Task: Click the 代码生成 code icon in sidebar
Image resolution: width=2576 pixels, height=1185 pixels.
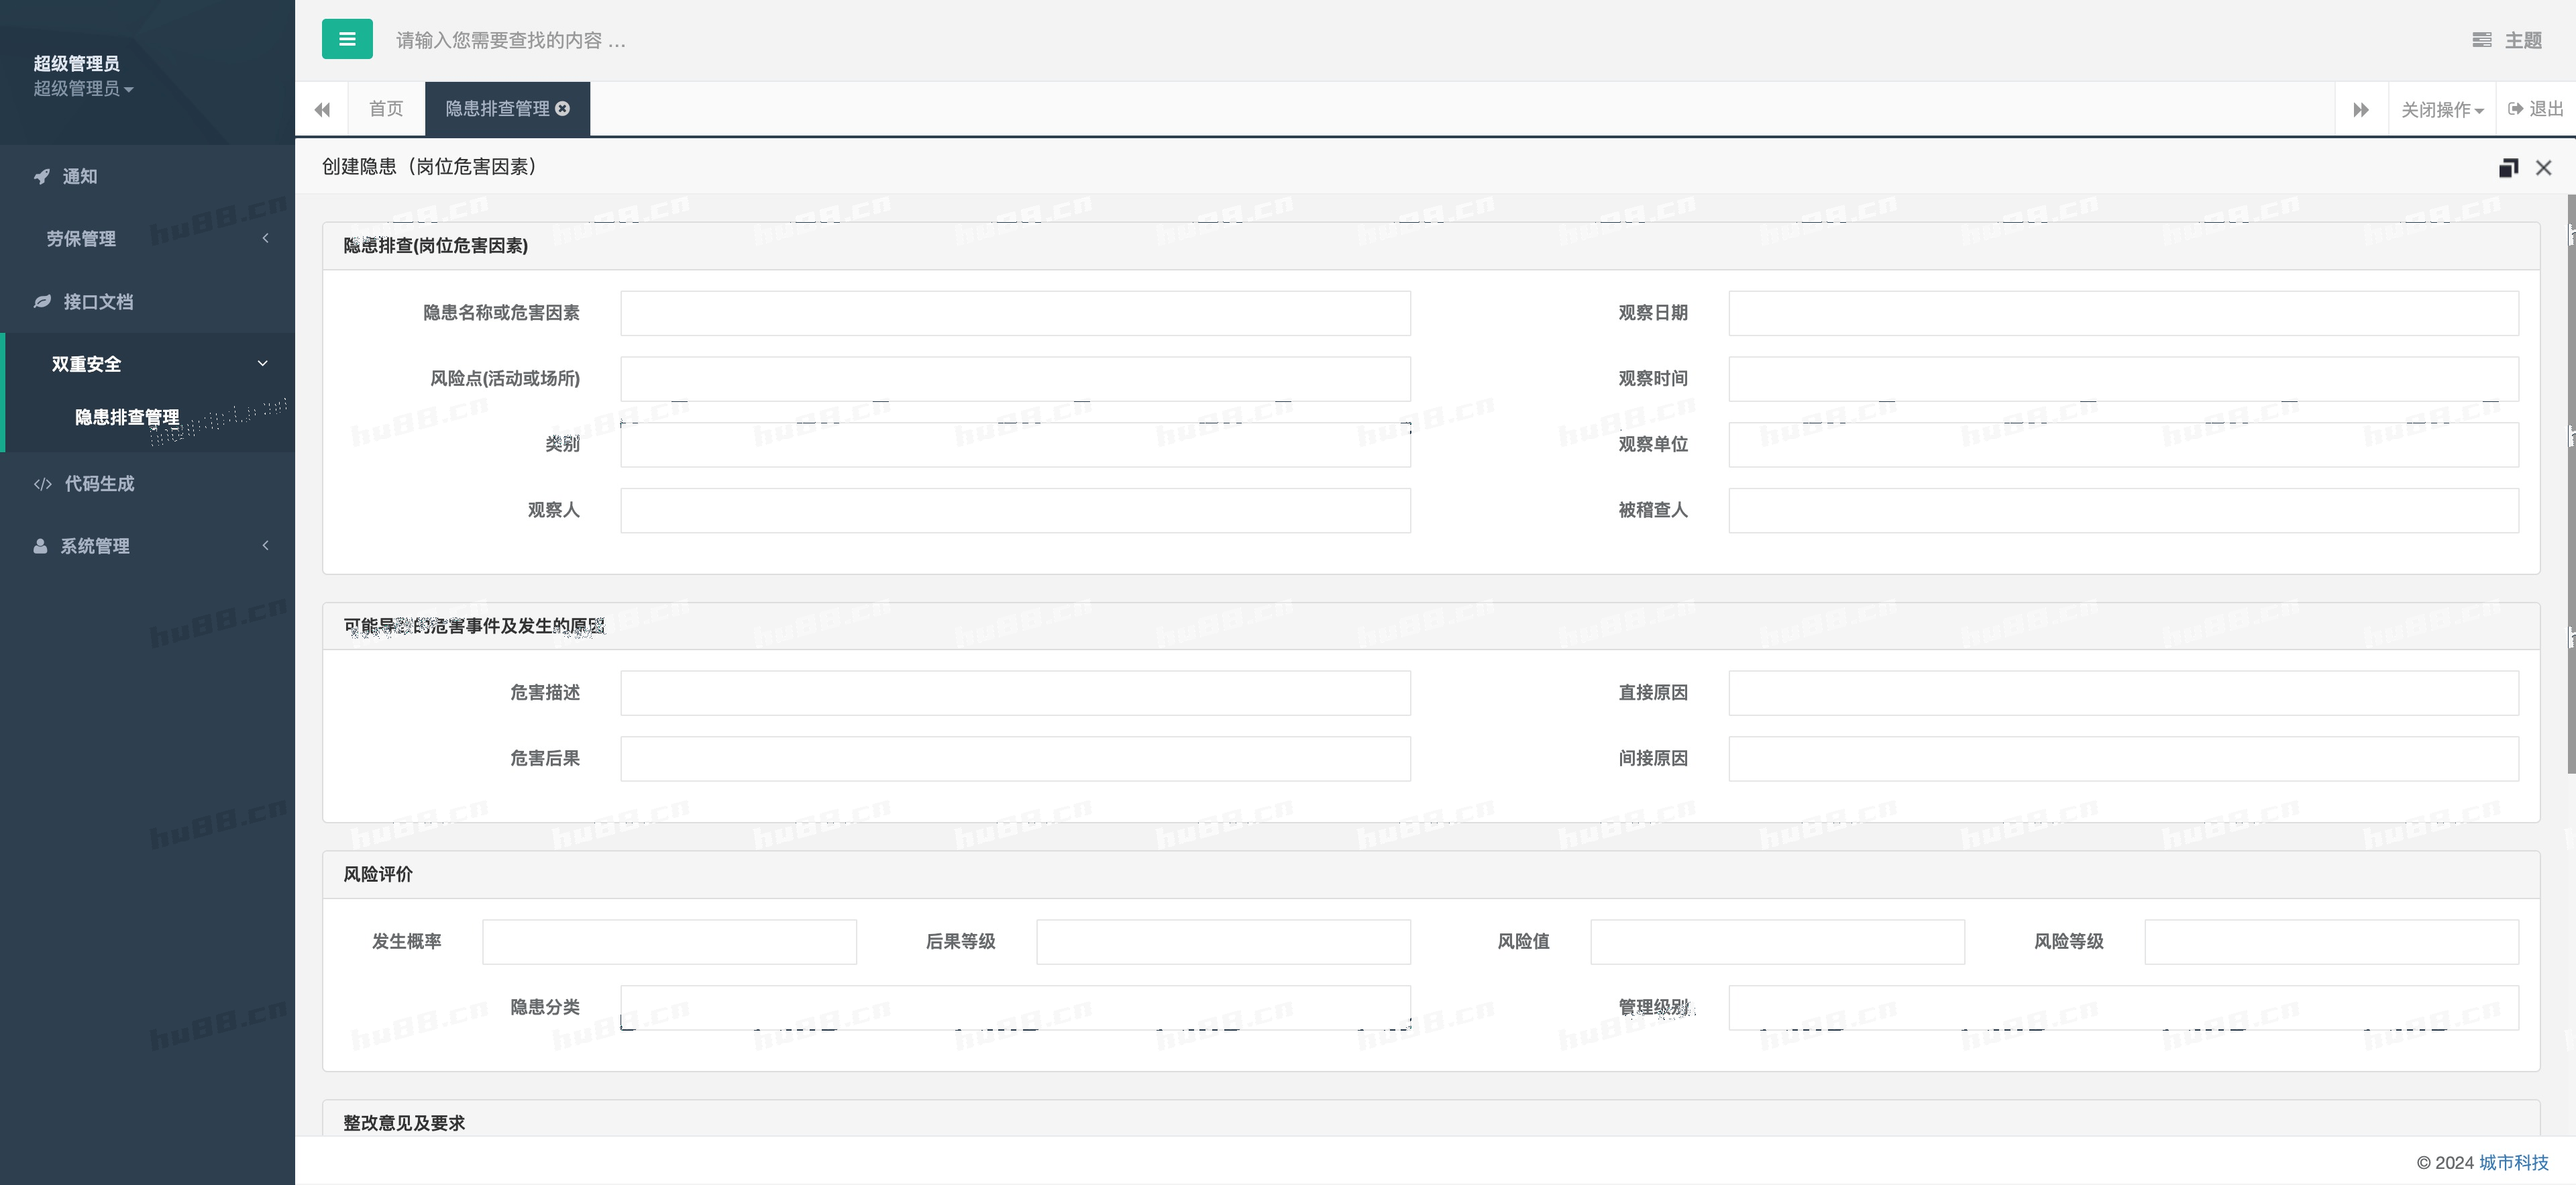Action: pyautogui.click(x=42, y=484)
